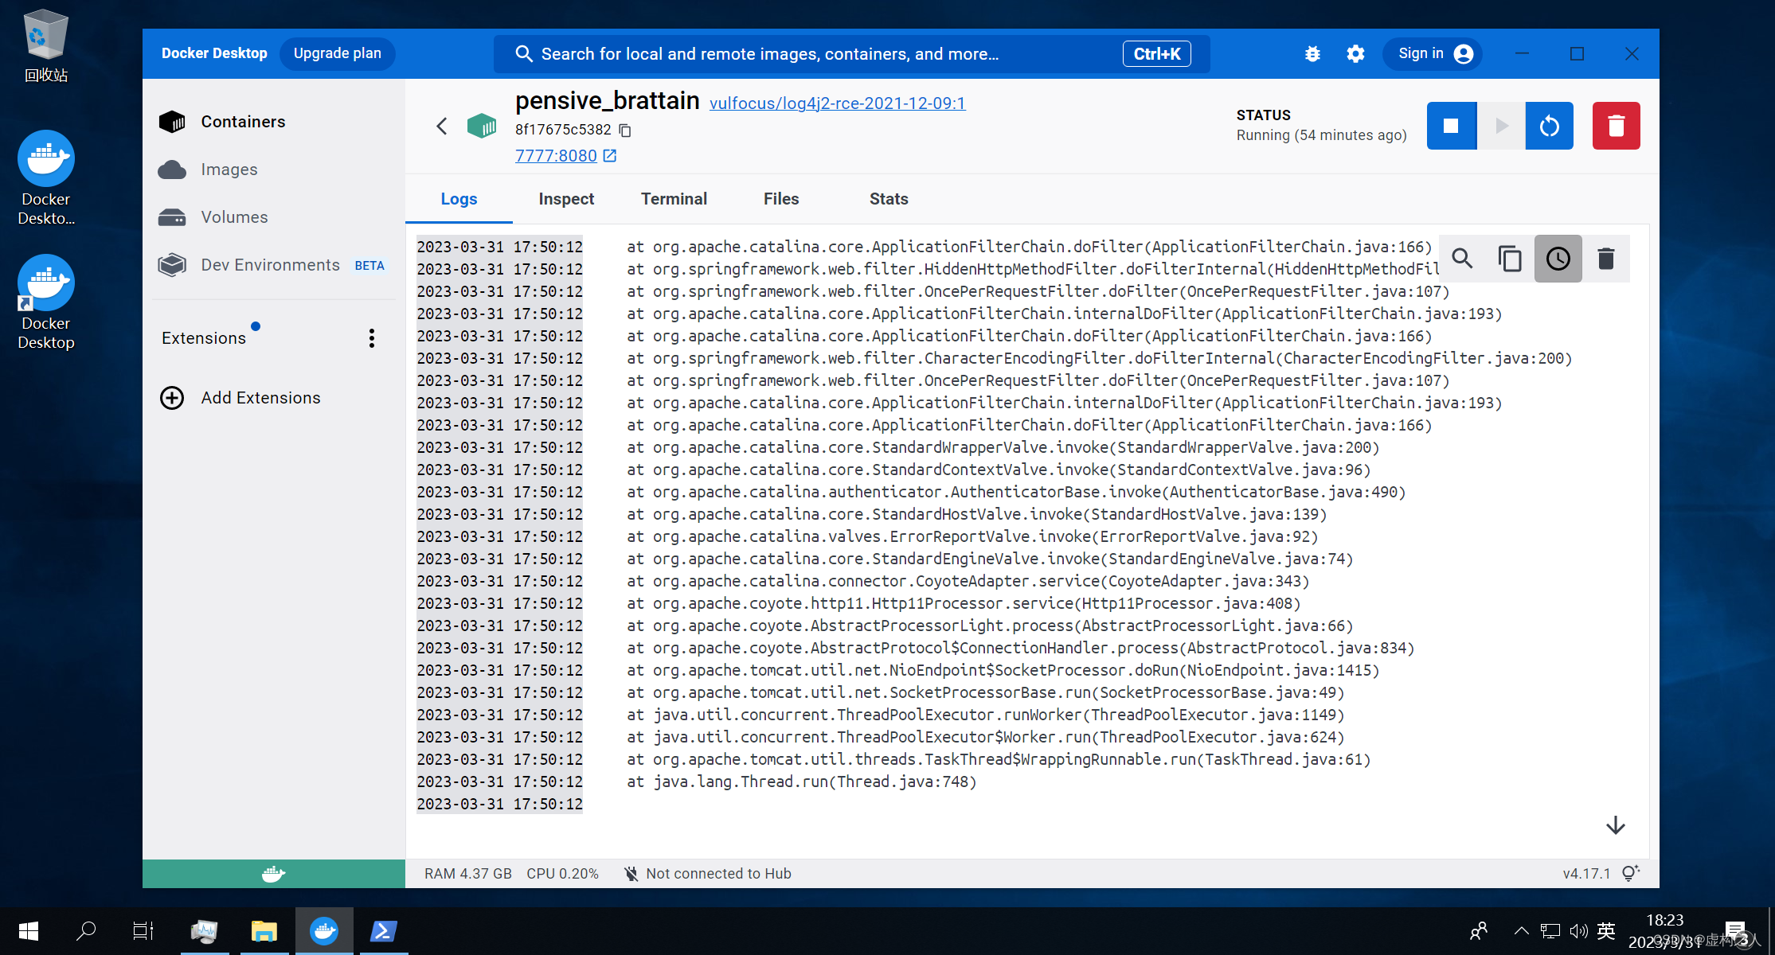Click the pensive_brattain container name
Screen dimensions: 1775x955
click(x=607, y=101)
